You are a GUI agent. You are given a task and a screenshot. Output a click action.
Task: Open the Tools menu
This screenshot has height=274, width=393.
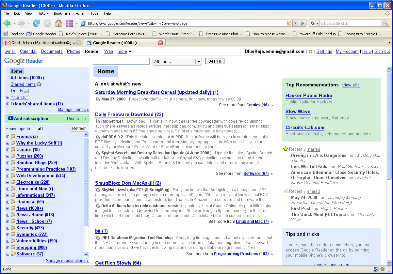coord(95,13)
